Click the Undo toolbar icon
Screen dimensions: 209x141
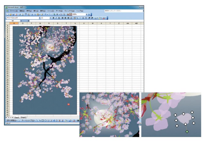[46, 14]
